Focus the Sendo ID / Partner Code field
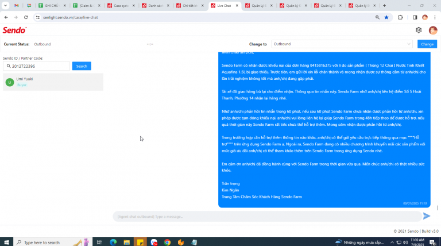 37,66
